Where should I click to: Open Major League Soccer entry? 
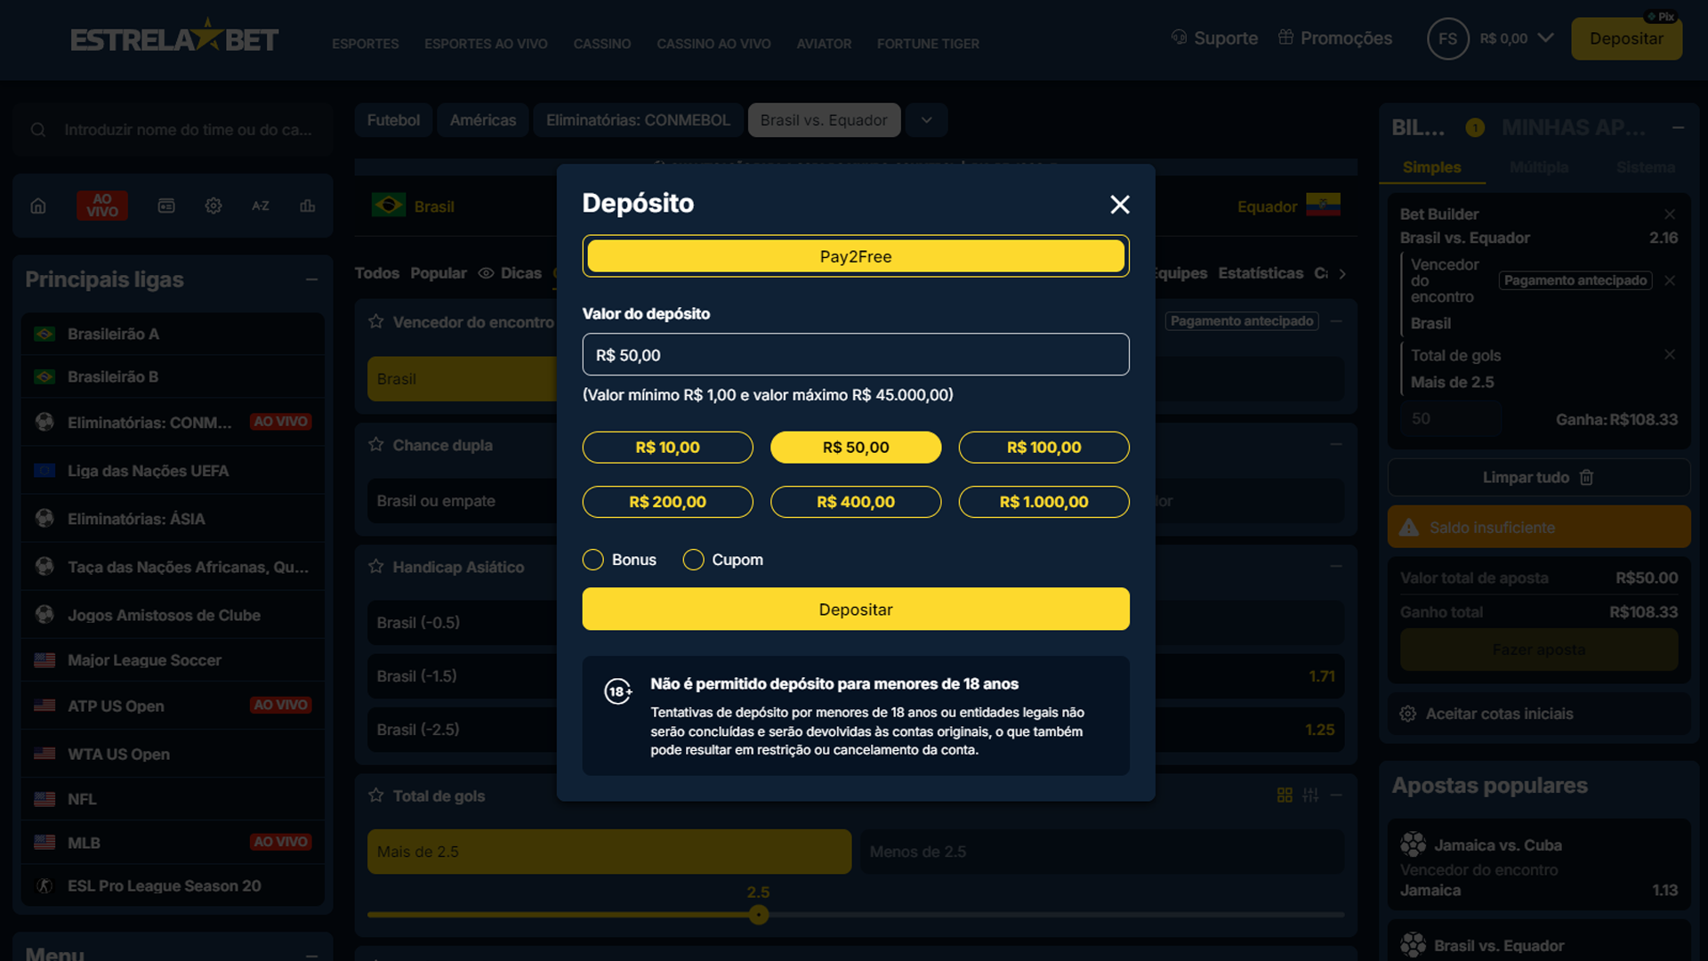click(x=173, y=660)
